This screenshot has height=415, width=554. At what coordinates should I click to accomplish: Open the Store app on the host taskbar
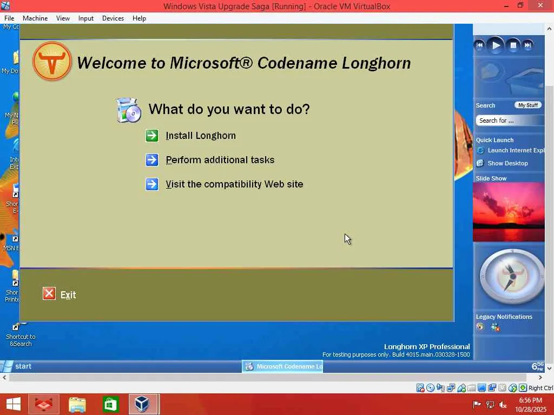coord(110,404)
